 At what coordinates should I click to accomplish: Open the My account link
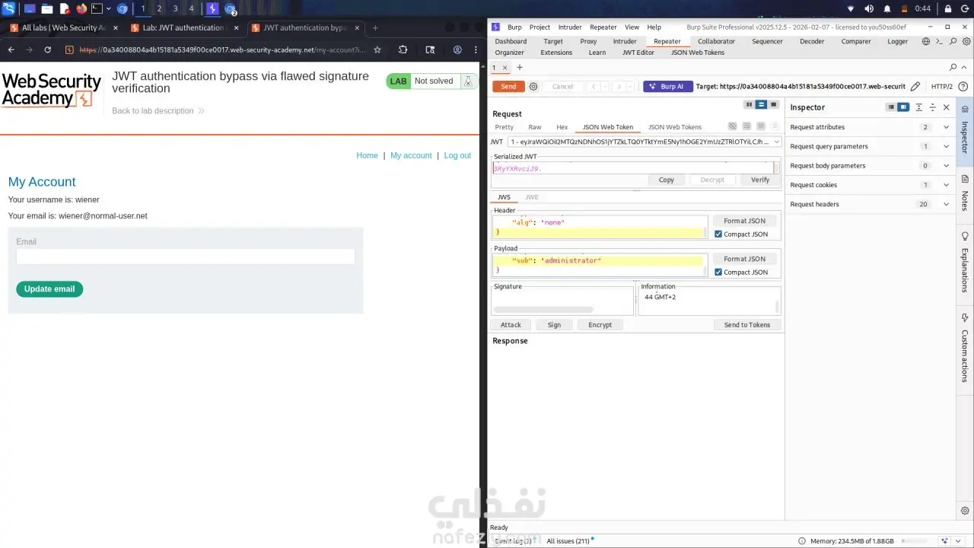click(x=411, y=155)
